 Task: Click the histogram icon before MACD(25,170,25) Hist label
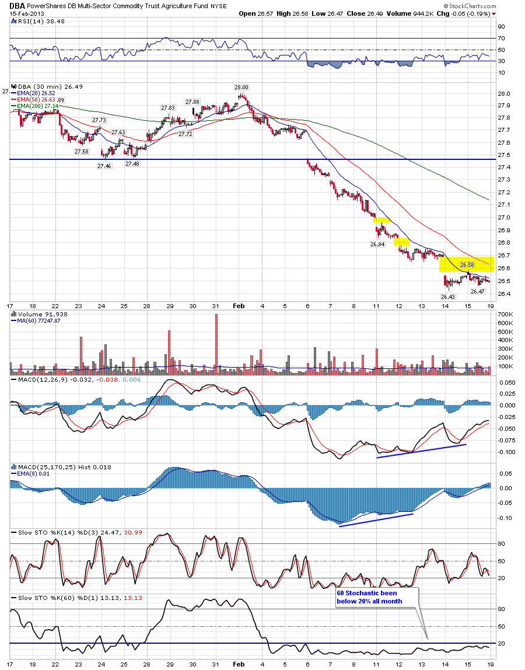point(13,467)
